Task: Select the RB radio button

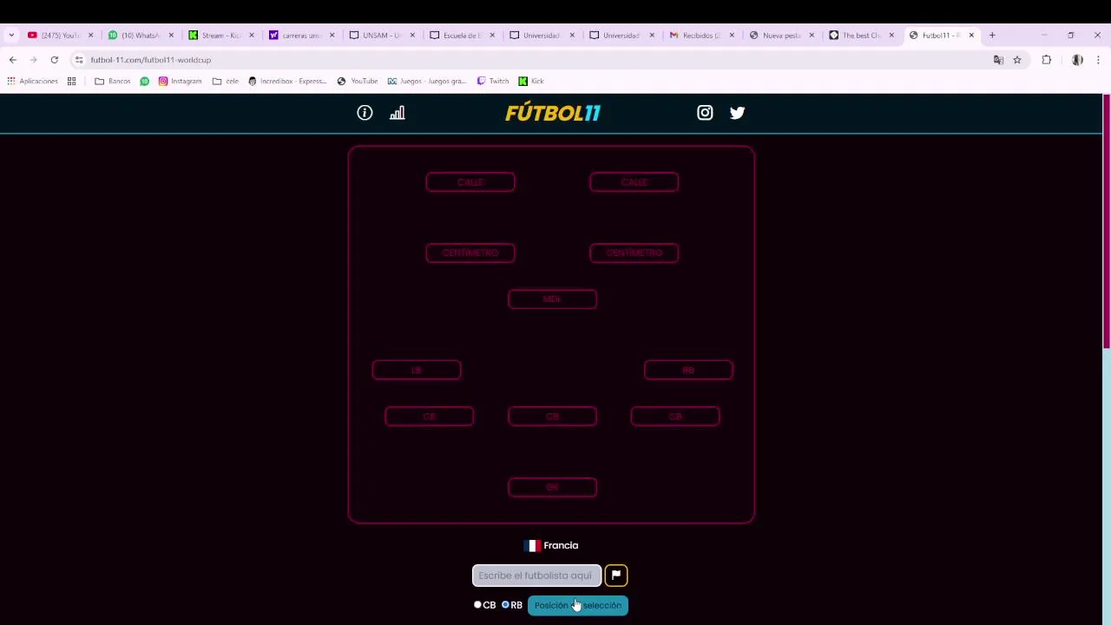Action: coord(505,605)
